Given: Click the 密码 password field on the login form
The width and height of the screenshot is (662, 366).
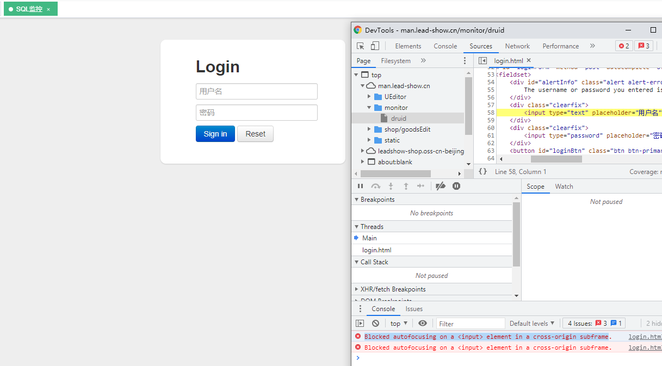Looking at the screenshot, I should click(x=257, y=113).
